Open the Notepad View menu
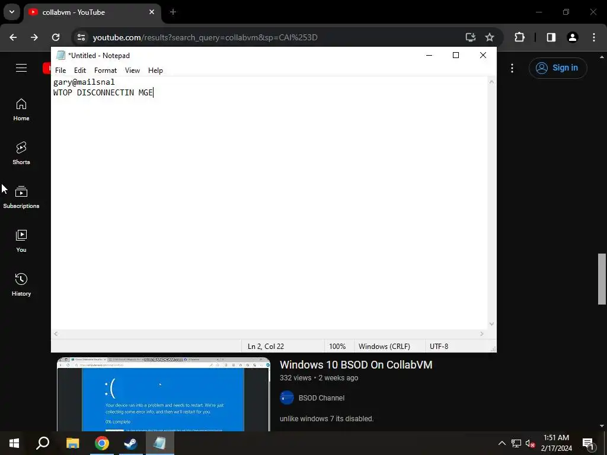Screen dimensions: 607x455 click(132, 71)
